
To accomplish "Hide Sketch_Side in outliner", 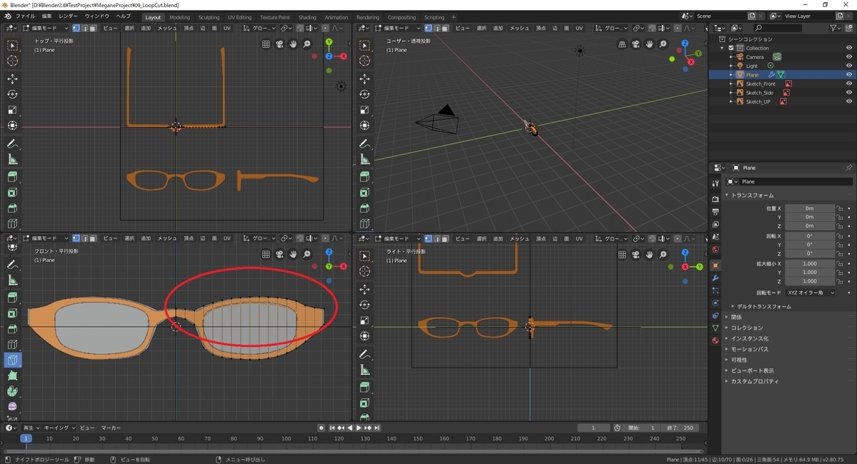I will click(849, 93).
